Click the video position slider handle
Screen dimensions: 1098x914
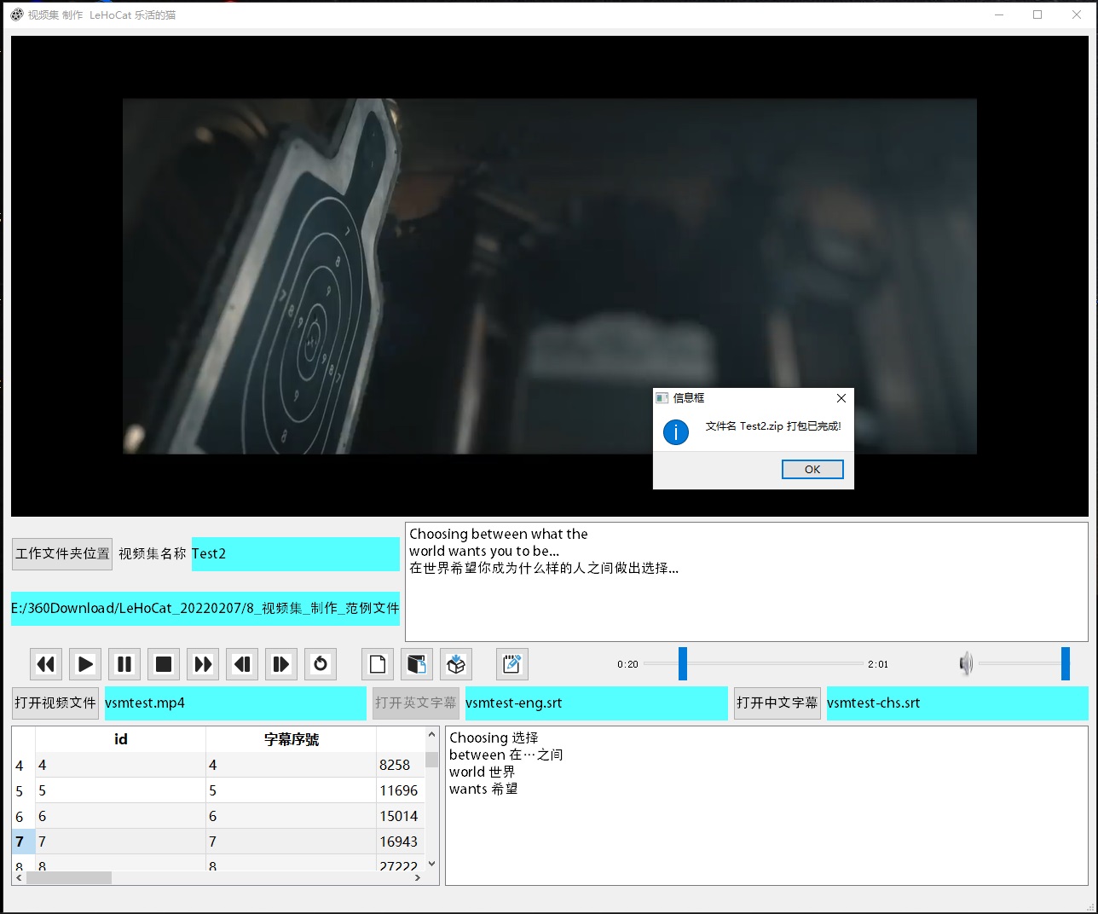(x=683, y=663)
